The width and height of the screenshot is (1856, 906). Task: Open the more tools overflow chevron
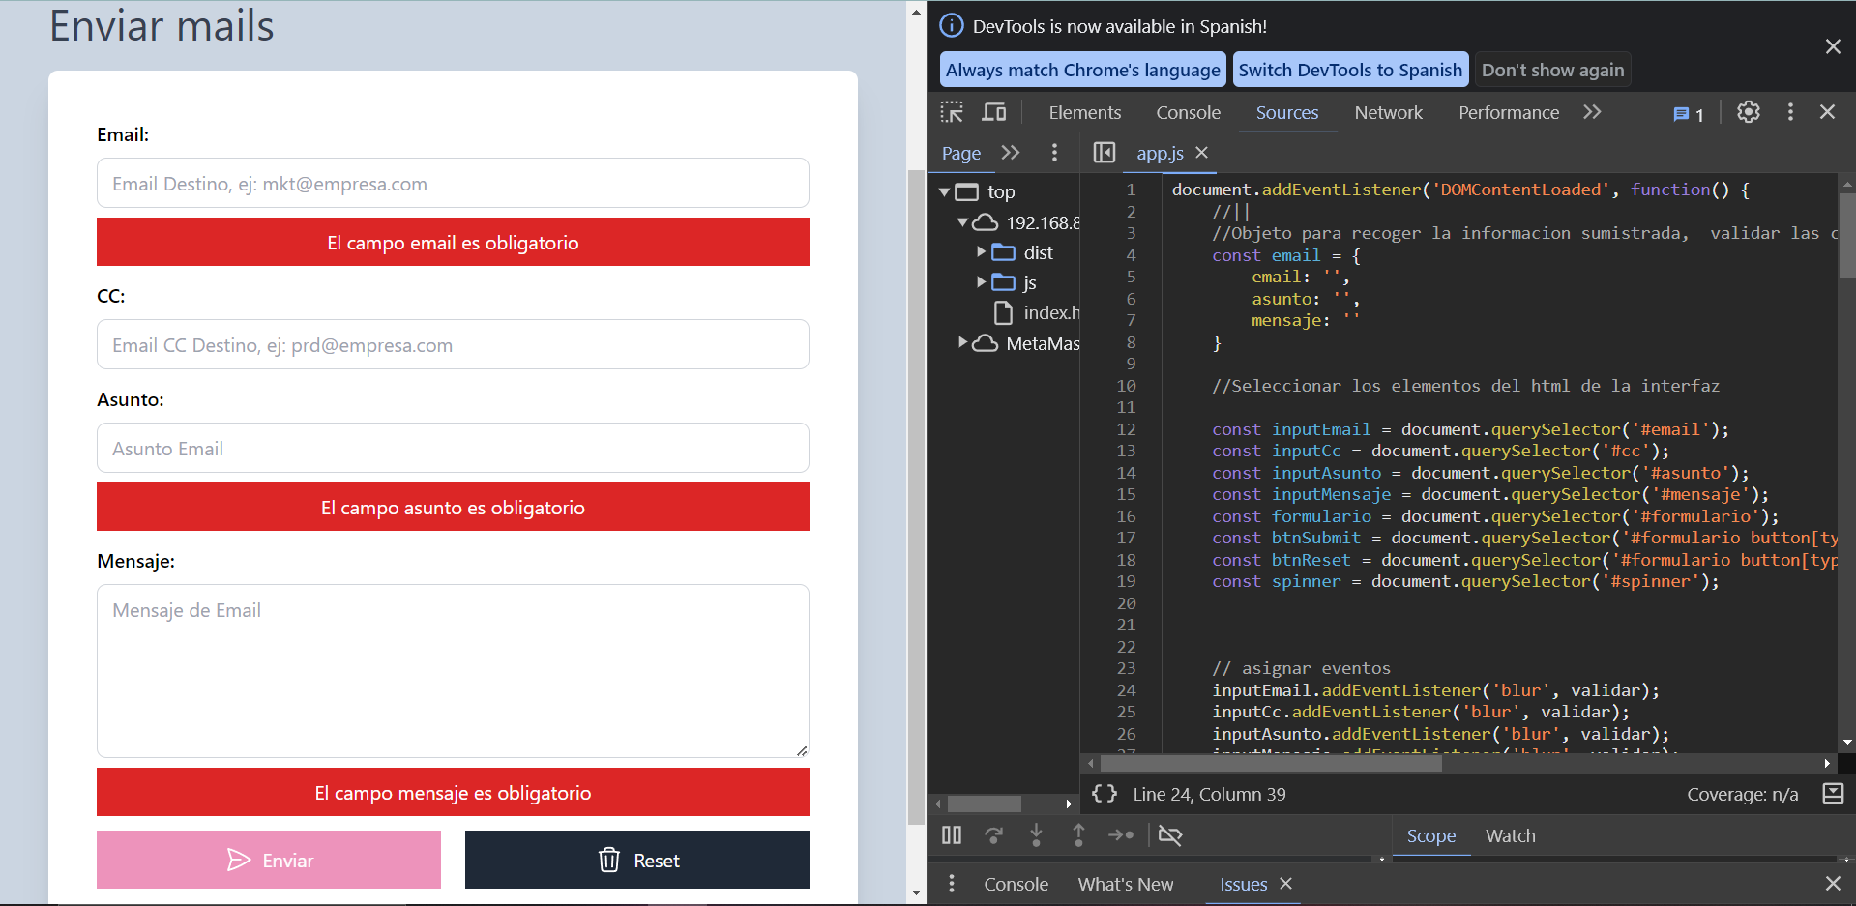[1592, 112]
